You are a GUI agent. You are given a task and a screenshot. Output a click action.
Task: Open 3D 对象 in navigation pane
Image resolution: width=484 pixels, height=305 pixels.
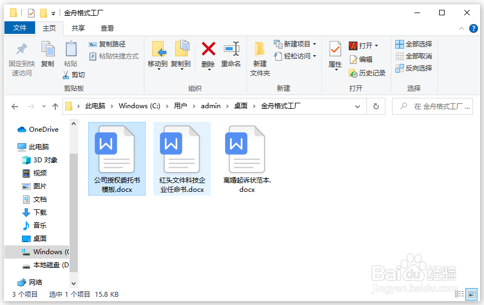[39, 160]
